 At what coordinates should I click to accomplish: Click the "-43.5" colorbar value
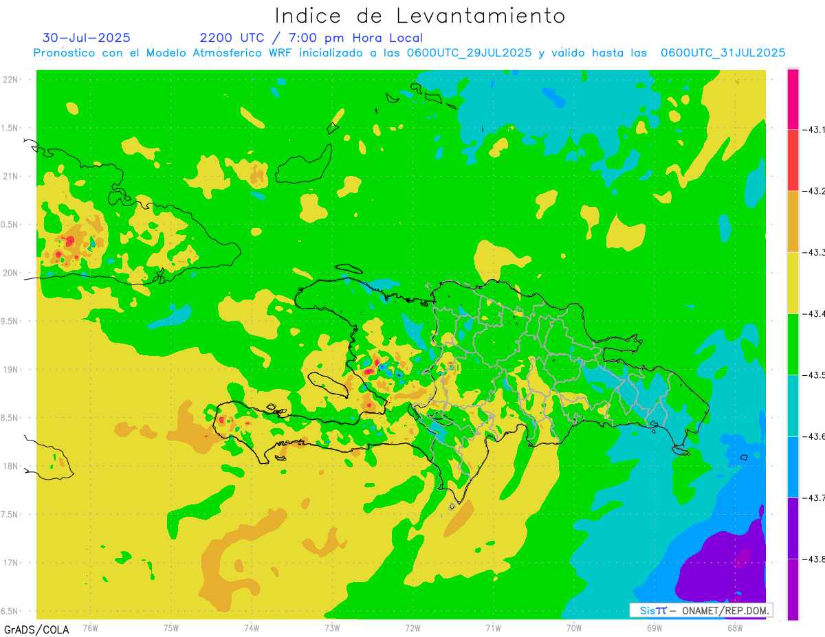[815, 375]
